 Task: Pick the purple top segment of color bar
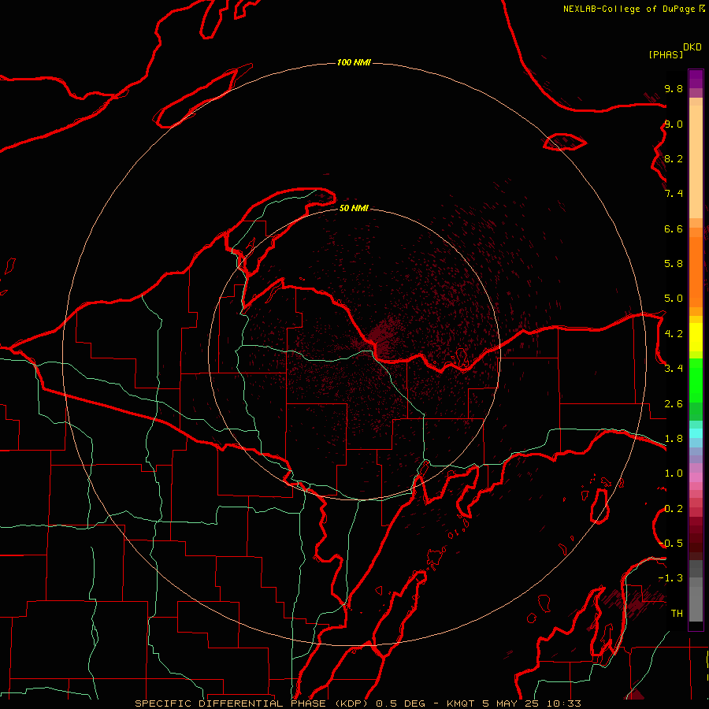696,79
